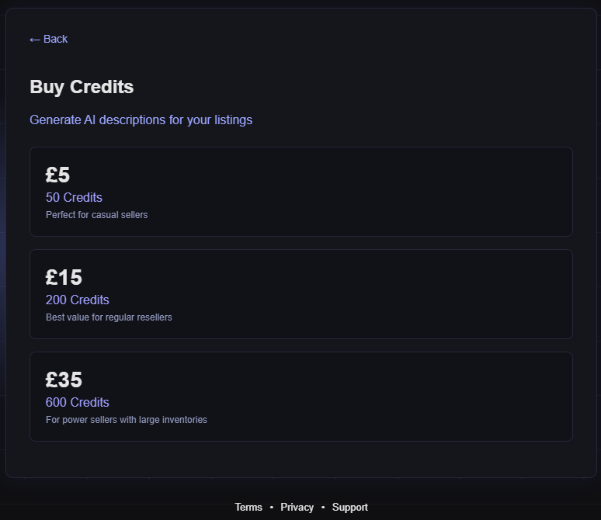
Task: Click "Best value for regular resellers" text
Action: pyautogui.click(x=109, y=317)
